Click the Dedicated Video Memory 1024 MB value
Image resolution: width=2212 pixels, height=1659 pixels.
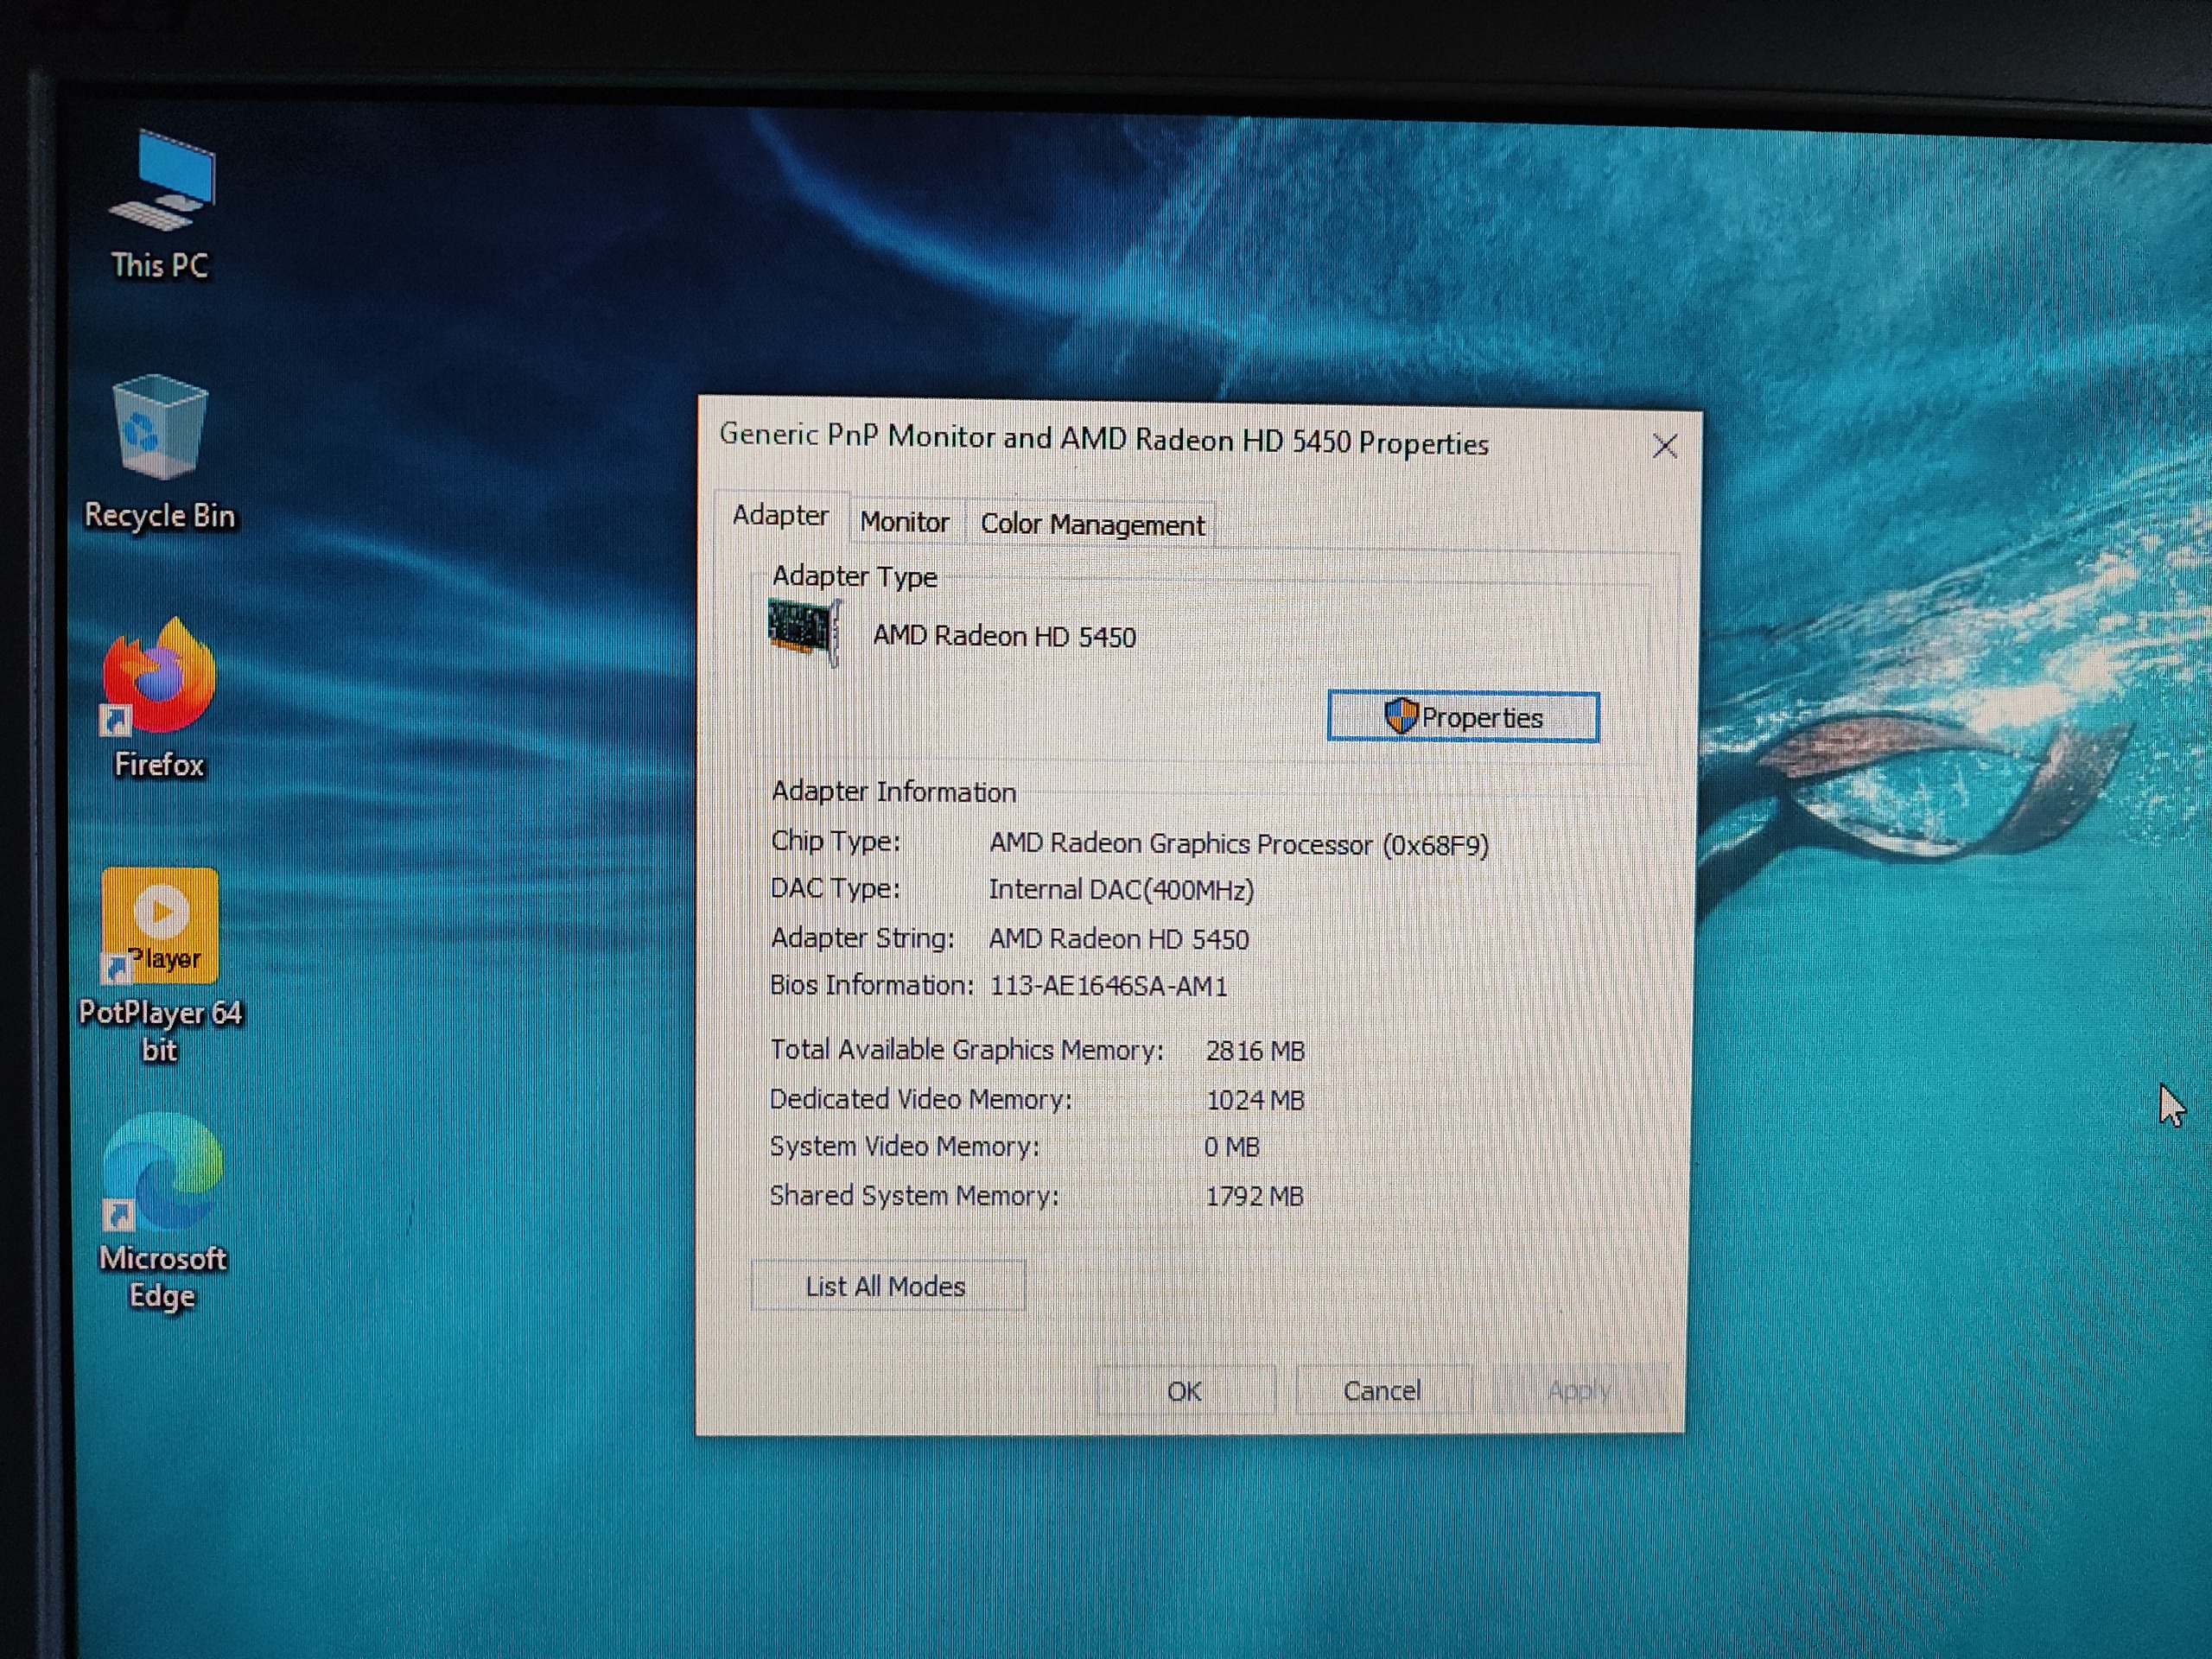click(x=1254, y=1100)
